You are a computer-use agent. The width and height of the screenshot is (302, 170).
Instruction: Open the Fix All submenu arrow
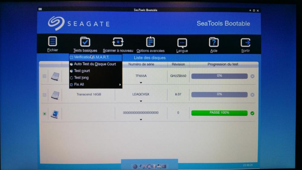point(120,85)
